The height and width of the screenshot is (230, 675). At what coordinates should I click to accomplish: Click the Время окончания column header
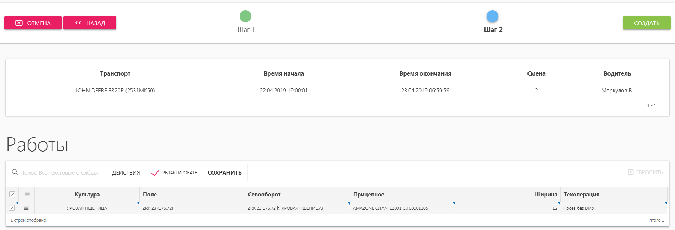point(425,73)
